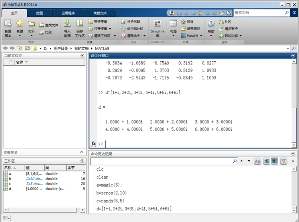Click Request Support (请求支持) button
The width and height of the screenshot is (299, 222).
tap(228, 29)
